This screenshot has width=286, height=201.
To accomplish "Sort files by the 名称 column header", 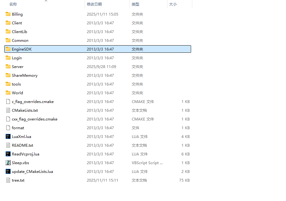I will pyautogui.click(x=13, y=4).
